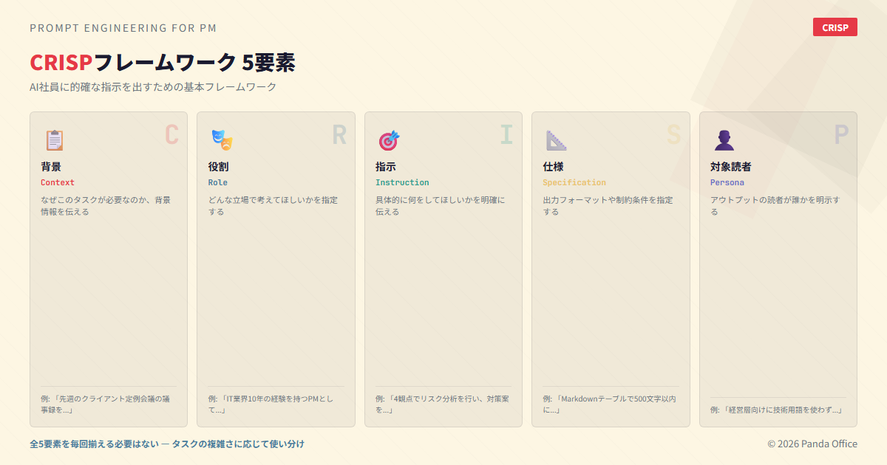Click the theater masks icon on 役割 card

pos(221,140)
